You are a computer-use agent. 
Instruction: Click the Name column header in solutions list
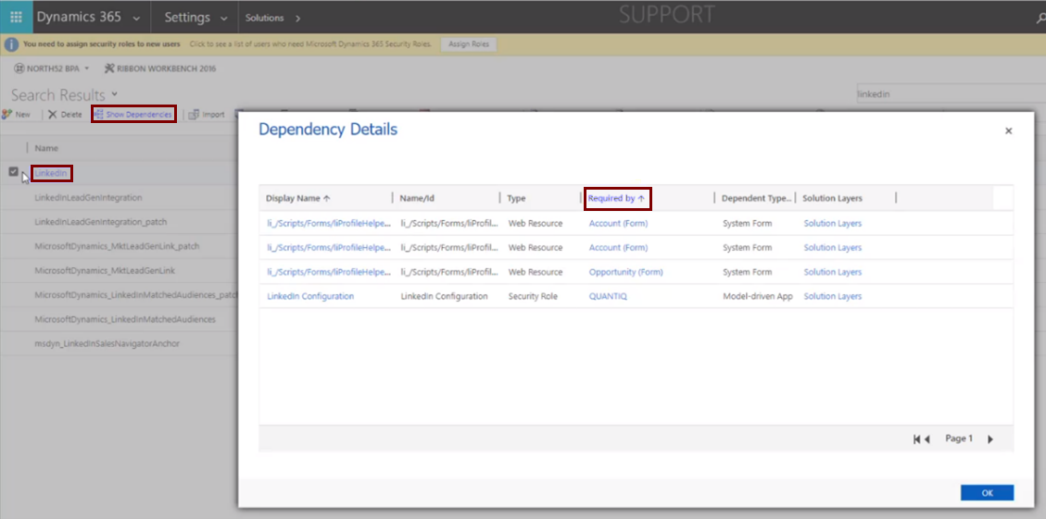(x=46, y=148)
